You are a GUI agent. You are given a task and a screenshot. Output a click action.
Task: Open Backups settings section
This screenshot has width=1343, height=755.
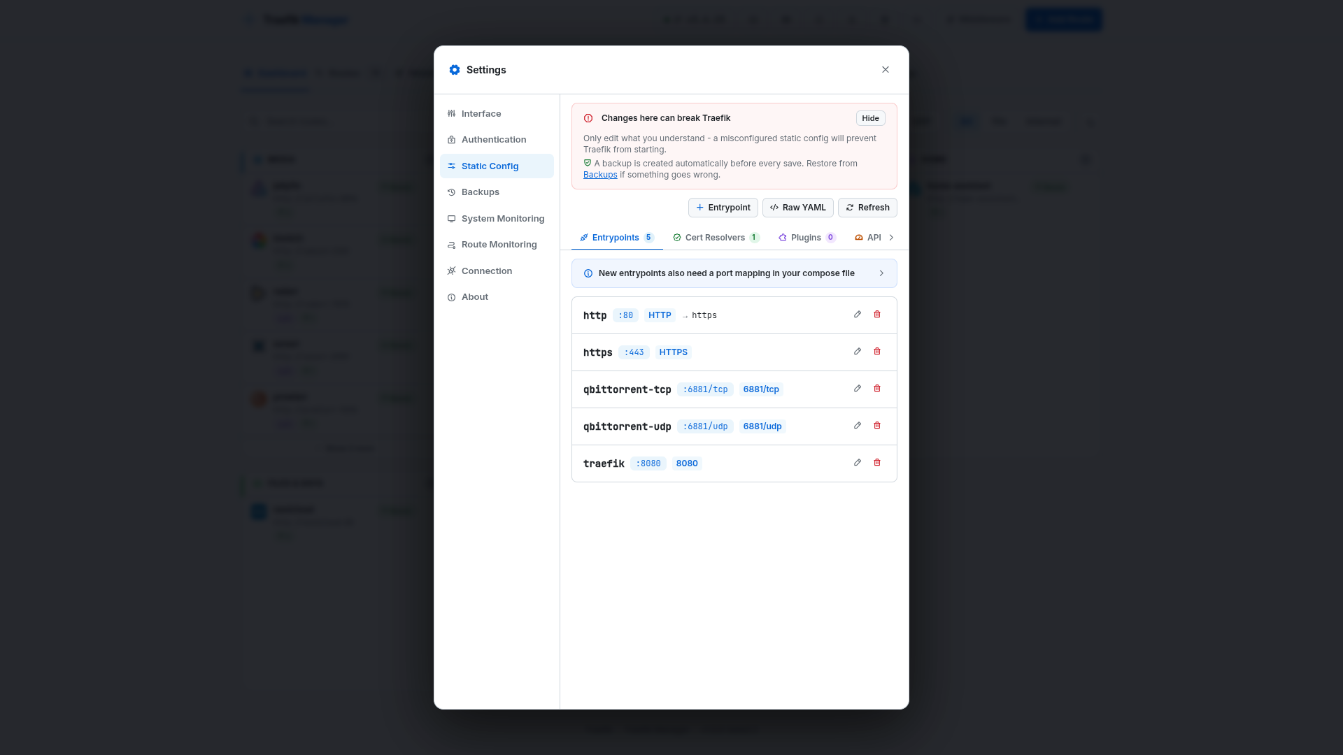pyautogui.click(x=497, y=192)
